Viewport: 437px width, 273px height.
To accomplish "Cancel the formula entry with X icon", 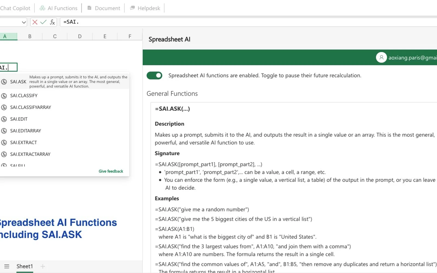I will click(35, 22).
